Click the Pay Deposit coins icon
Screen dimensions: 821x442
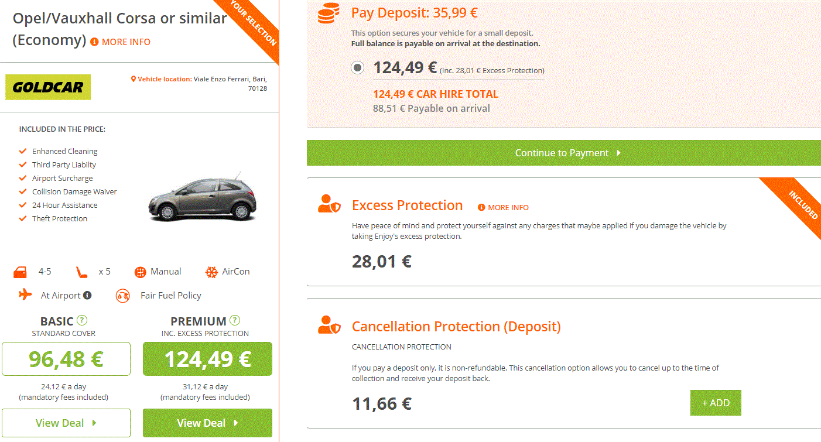coord(329,13)
